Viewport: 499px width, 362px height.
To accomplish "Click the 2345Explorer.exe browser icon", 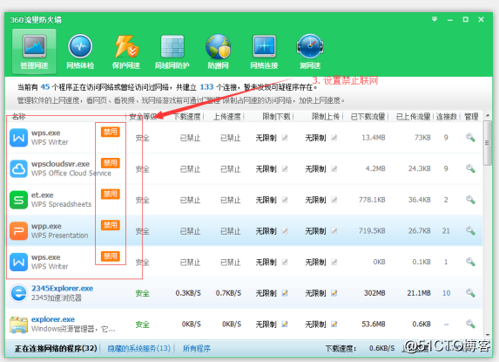I will tap(18, 293).
